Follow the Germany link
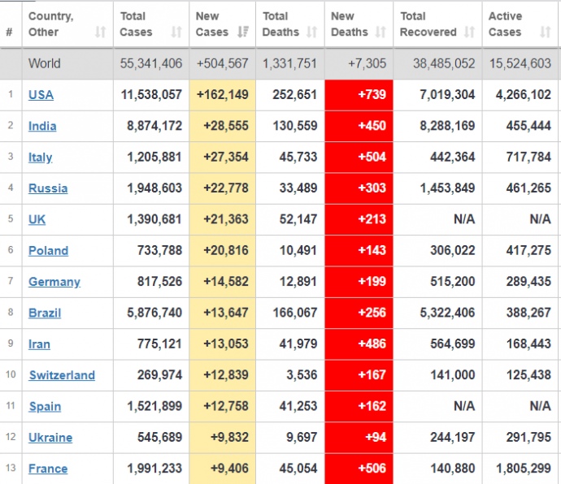 pos(54,282)
